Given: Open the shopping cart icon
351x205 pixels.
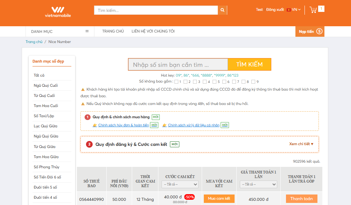Looking at the screenshot, I should (313, 10).
